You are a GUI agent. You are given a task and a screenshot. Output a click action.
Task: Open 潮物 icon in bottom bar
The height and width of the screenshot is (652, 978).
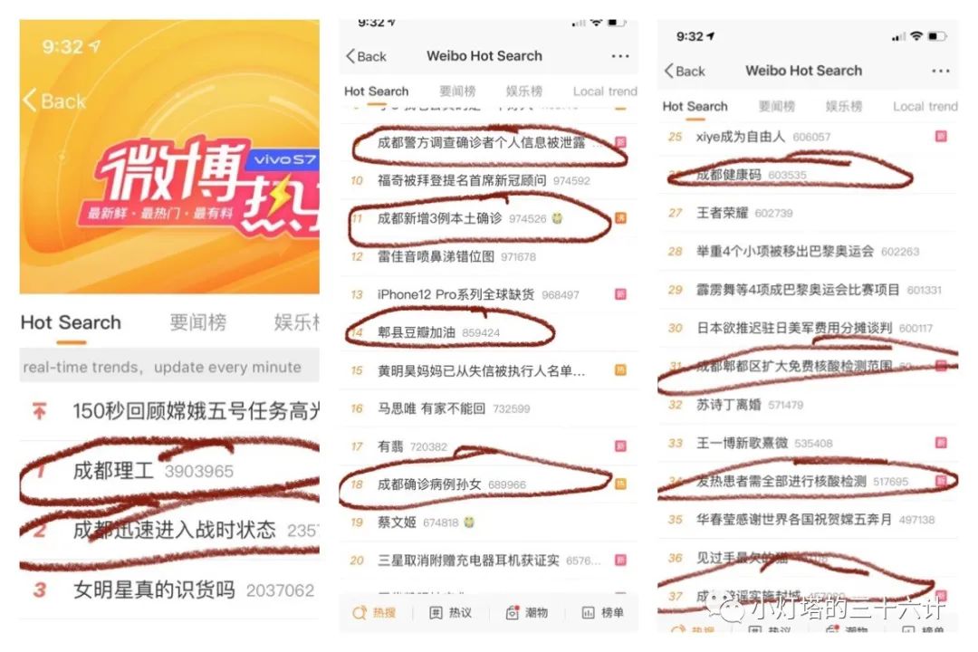[x=512, y=613]
